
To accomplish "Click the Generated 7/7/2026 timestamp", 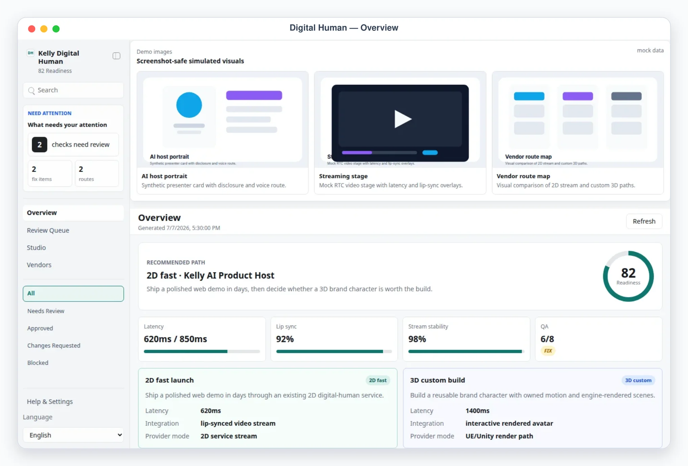I will 179,228.
